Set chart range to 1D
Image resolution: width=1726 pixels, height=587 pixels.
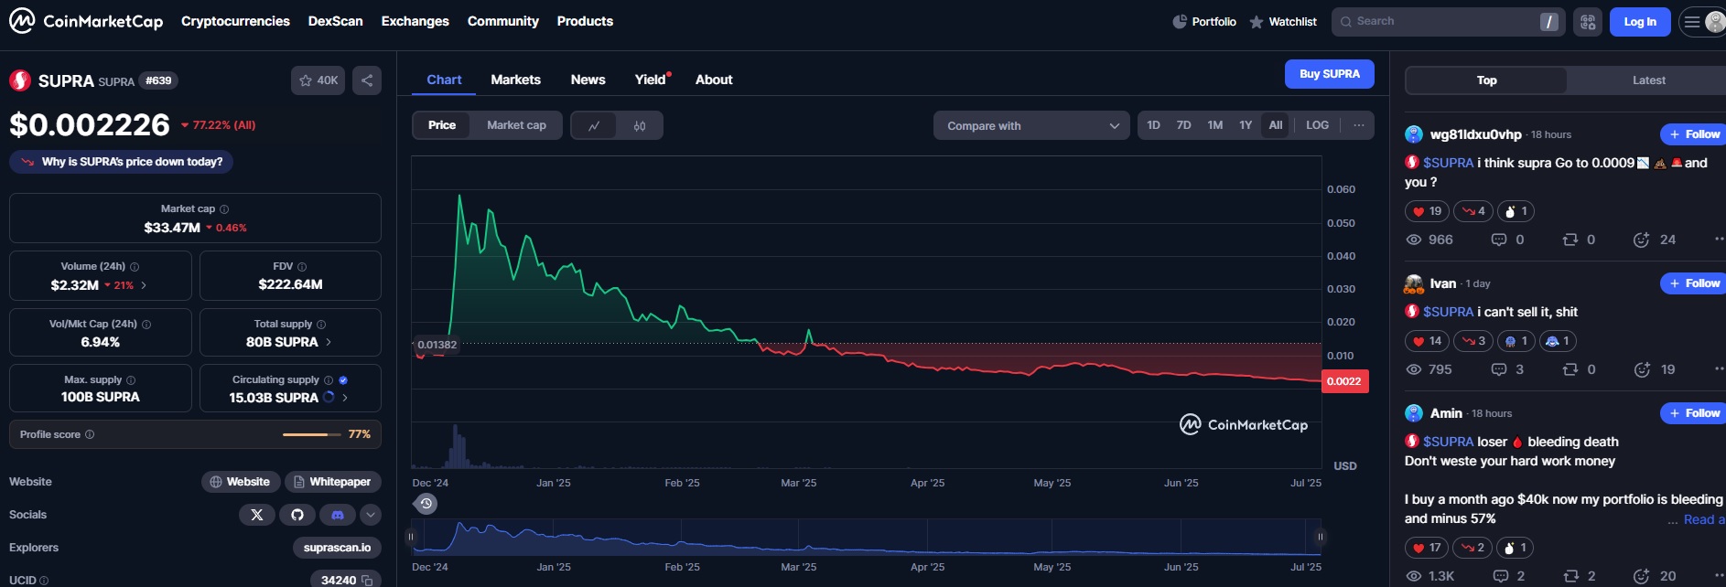click(1153, 125)
